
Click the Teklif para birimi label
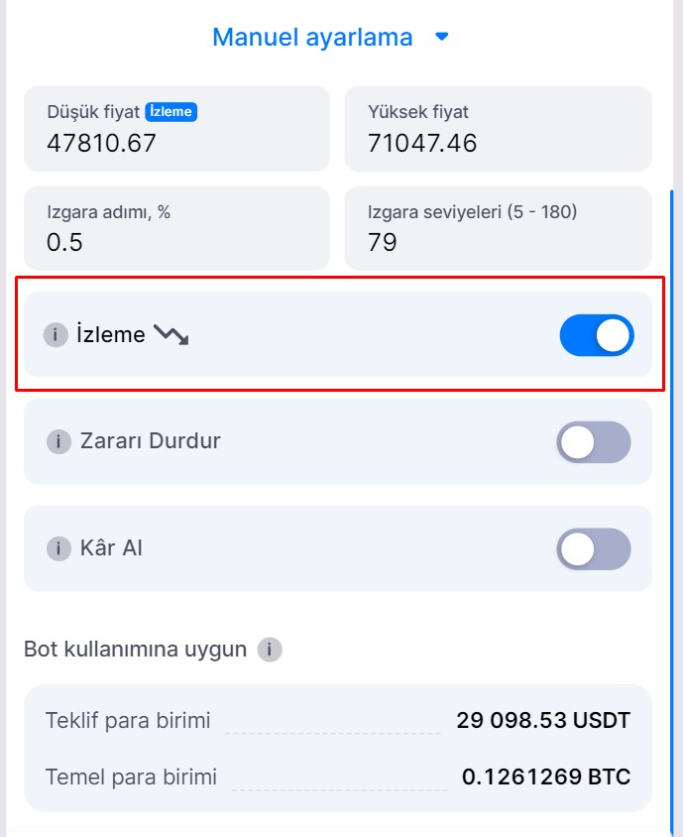pyautogui.click(x=128, y=720)
